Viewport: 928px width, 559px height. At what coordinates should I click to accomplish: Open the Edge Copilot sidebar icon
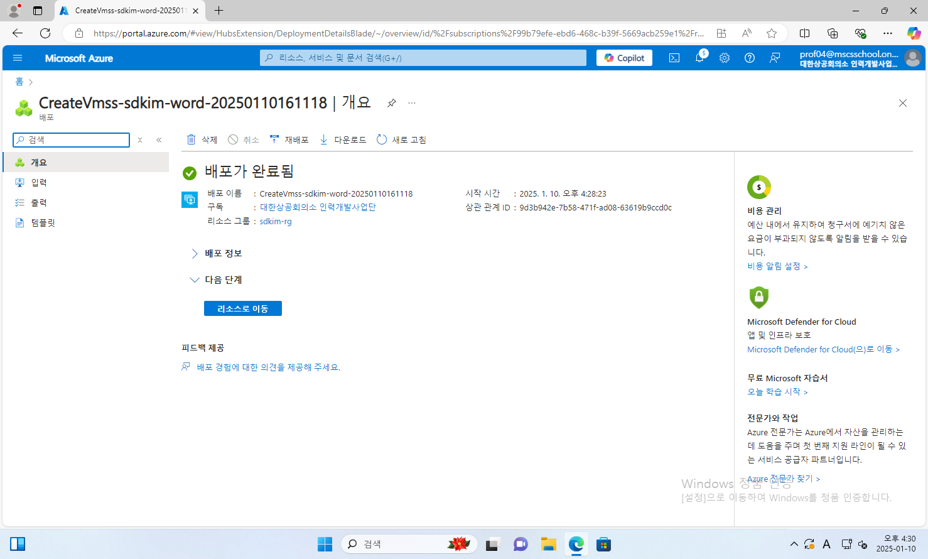point(914,33)
